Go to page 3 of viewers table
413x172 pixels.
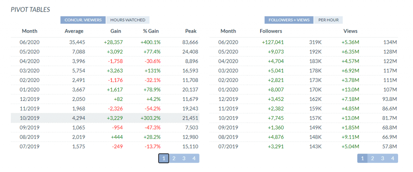click(x=184, y=158)
